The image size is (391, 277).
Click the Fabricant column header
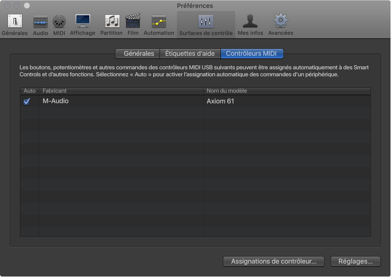pos(121,91)
